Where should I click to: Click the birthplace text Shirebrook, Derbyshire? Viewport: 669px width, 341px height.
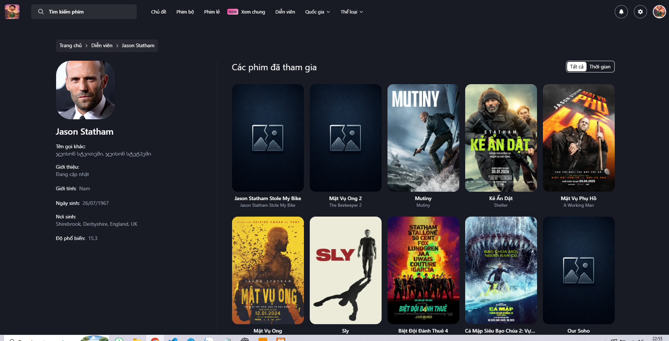pos(96,224)
